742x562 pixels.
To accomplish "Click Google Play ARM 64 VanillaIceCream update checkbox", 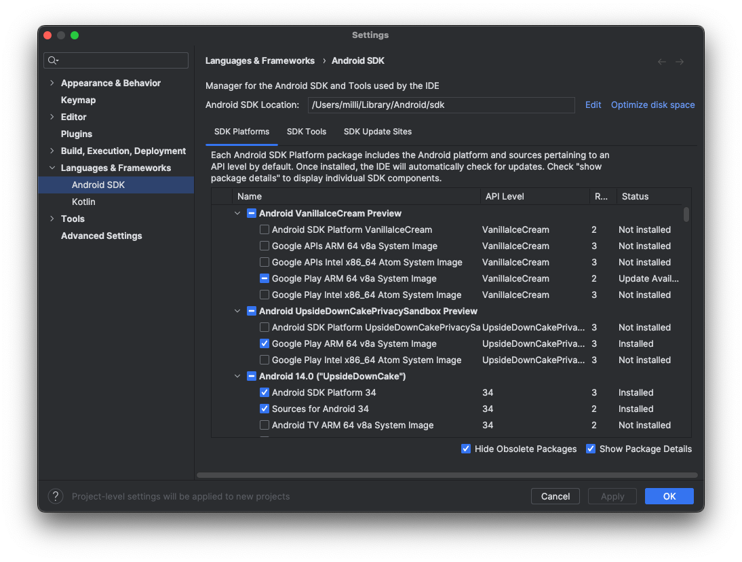I will coord(265,278).
